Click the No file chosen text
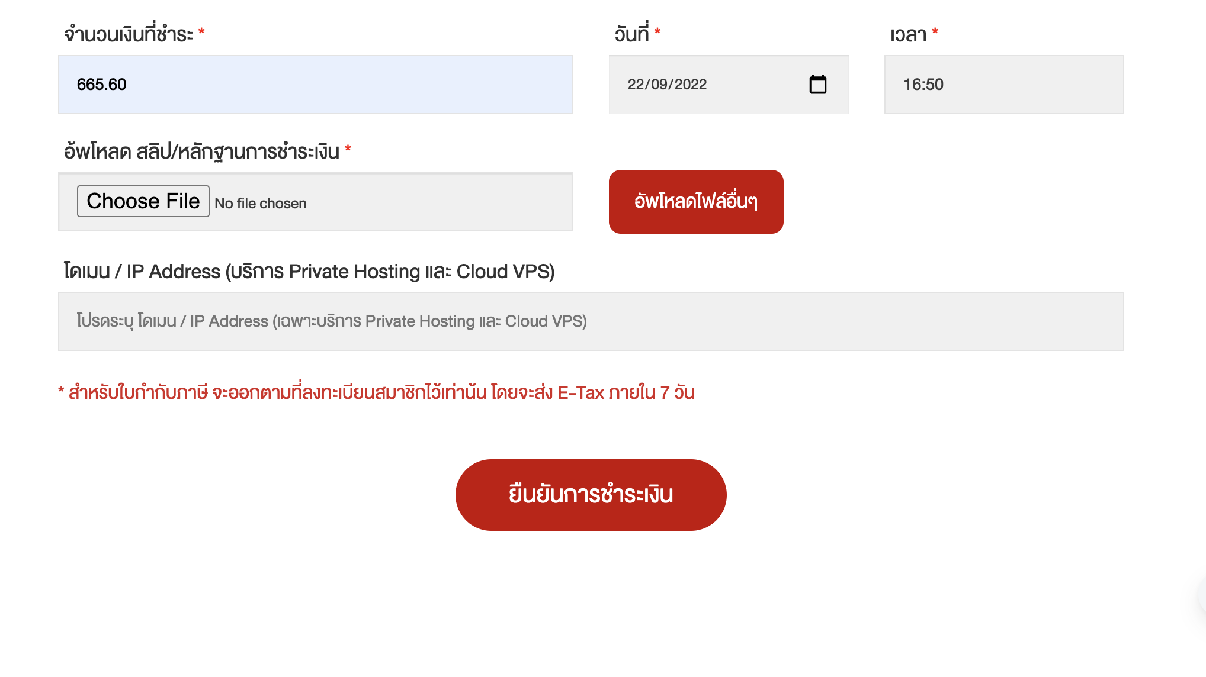 pos(261,204)
